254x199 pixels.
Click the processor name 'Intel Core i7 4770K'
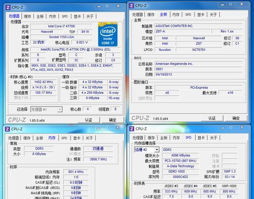point(62,26)
